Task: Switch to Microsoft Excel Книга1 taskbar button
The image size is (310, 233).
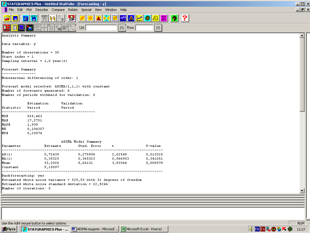Action: tap(144, 229)
